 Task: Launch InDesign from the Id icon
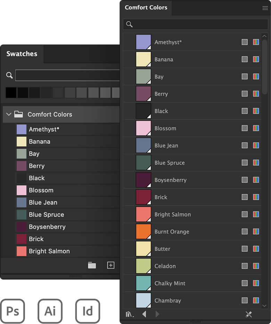[x=88, y=311]
